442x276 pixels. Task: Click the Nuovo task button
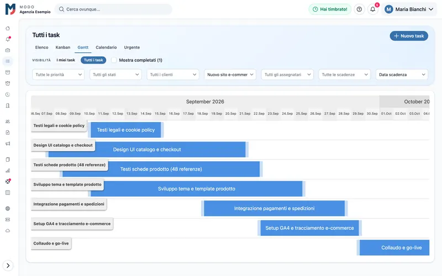click(x=409, y=36)
